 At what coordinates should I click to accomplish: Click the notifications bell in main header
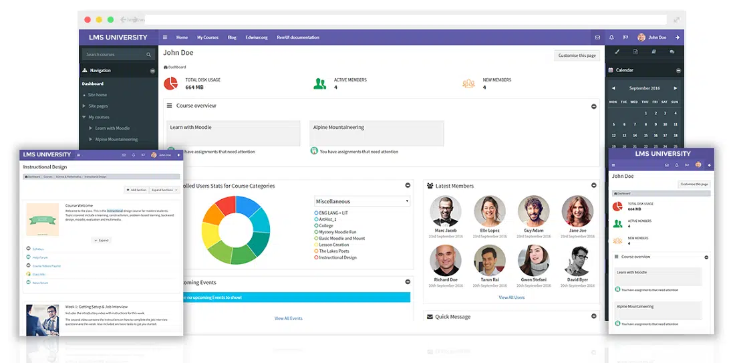click(611, 37)
